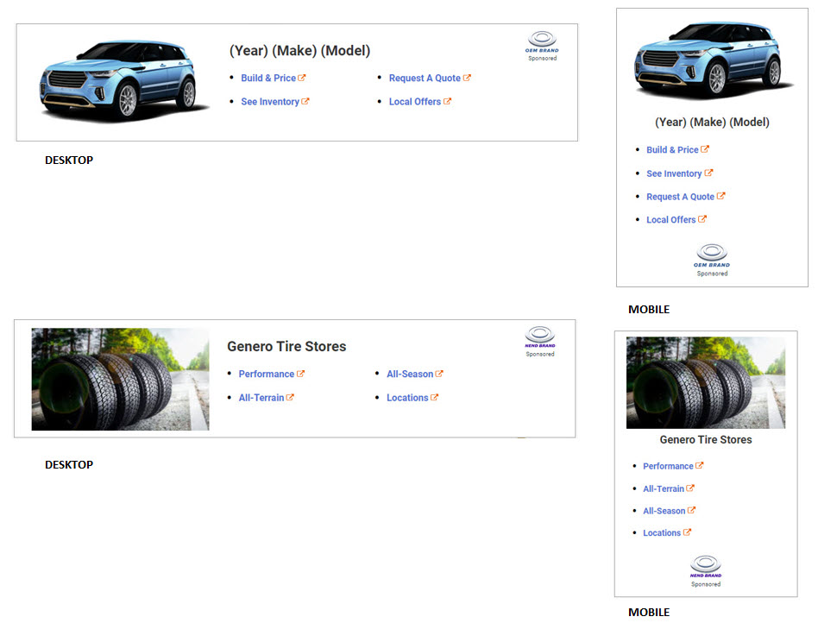The image size is (818, 623).
Task: Click external-link icon beside desktop Locations
Action: tap(434, 398)
